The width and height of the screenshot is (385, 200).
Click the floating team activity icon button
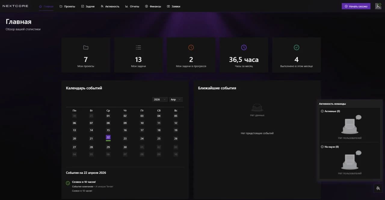(378, 188)
